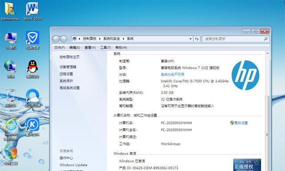Expand the arrow after 系统和安全 breadcrumb

(x=123, y=39)
